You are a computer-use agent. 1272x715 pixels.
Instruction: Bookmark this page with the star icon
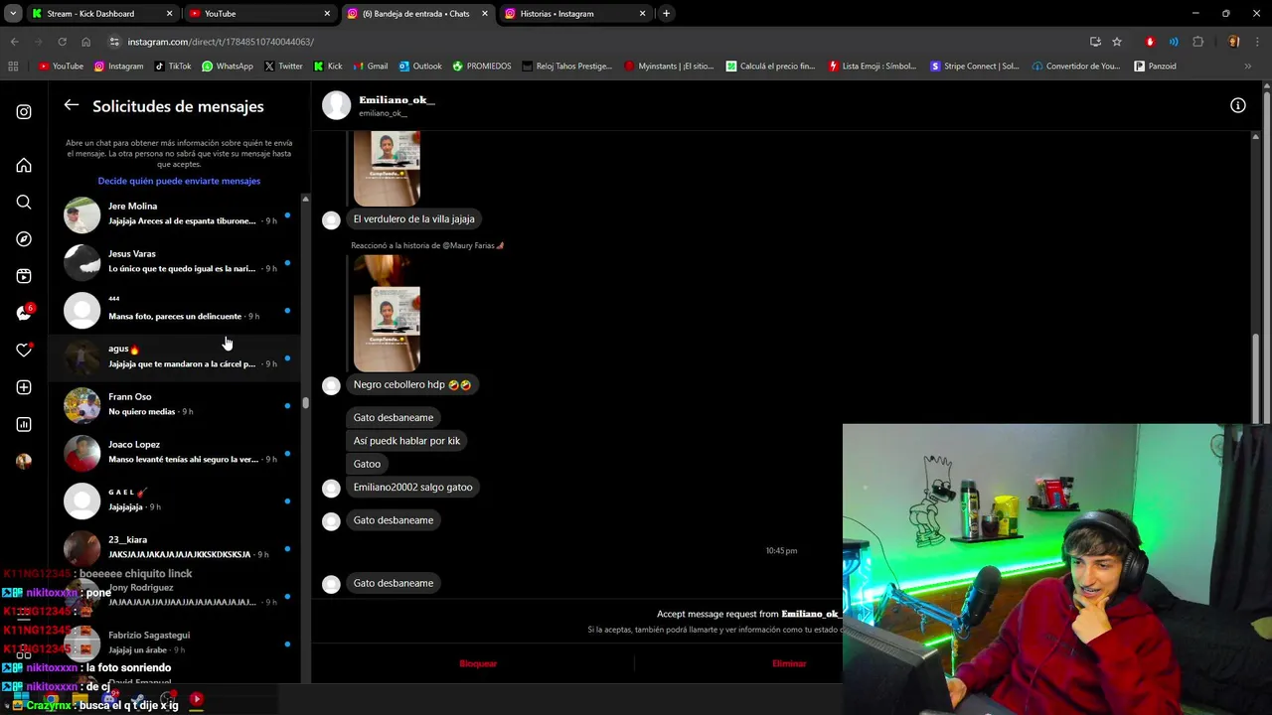point(1117,42)
